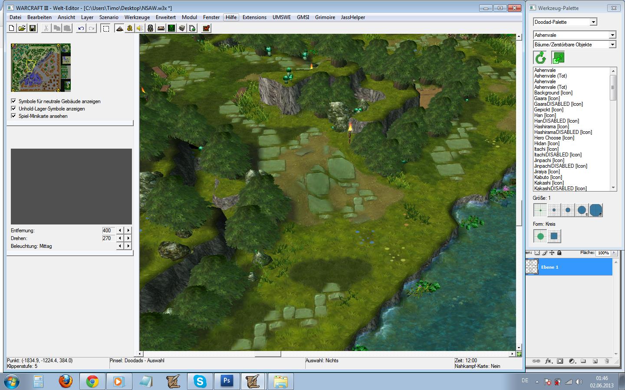Toggle Spiel-Minikarte ansehen checkbox
This screenshot has width=625, height=390.
click(13, 116)
